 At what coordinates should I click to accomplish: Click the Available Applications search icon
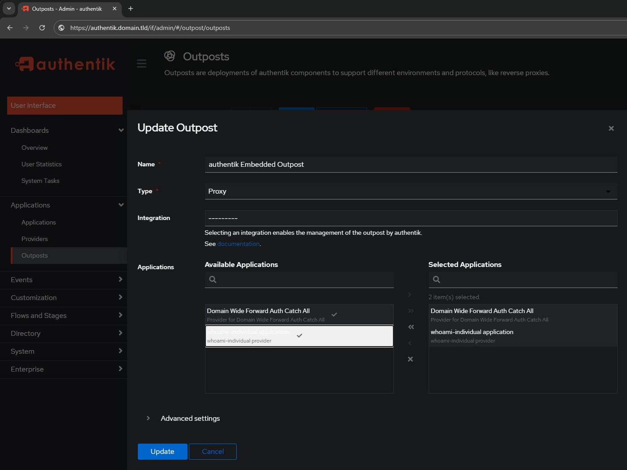[213, 279]
